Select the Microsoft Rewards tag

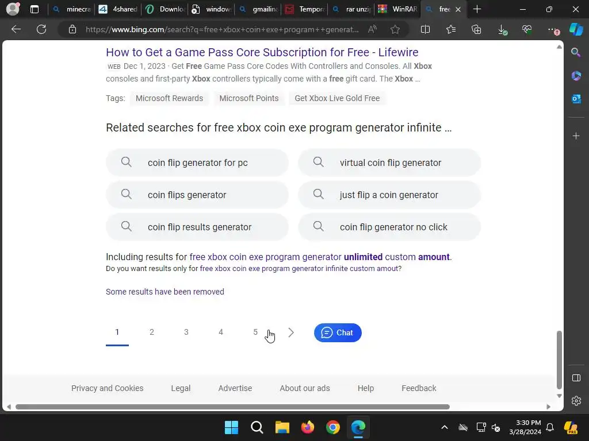(x=169, y=98)
